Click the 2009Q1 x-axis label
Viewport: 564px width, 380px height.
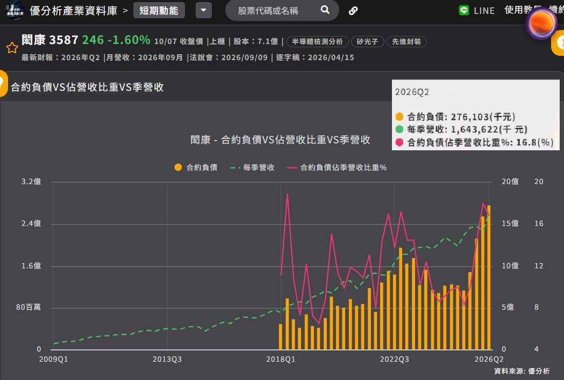coord(53,359)
